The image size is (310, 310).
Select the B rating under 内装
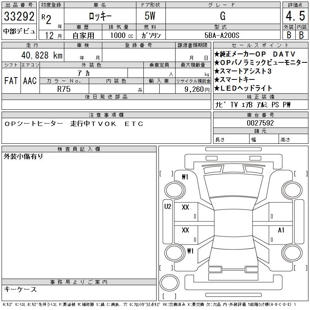coord(301,35)
